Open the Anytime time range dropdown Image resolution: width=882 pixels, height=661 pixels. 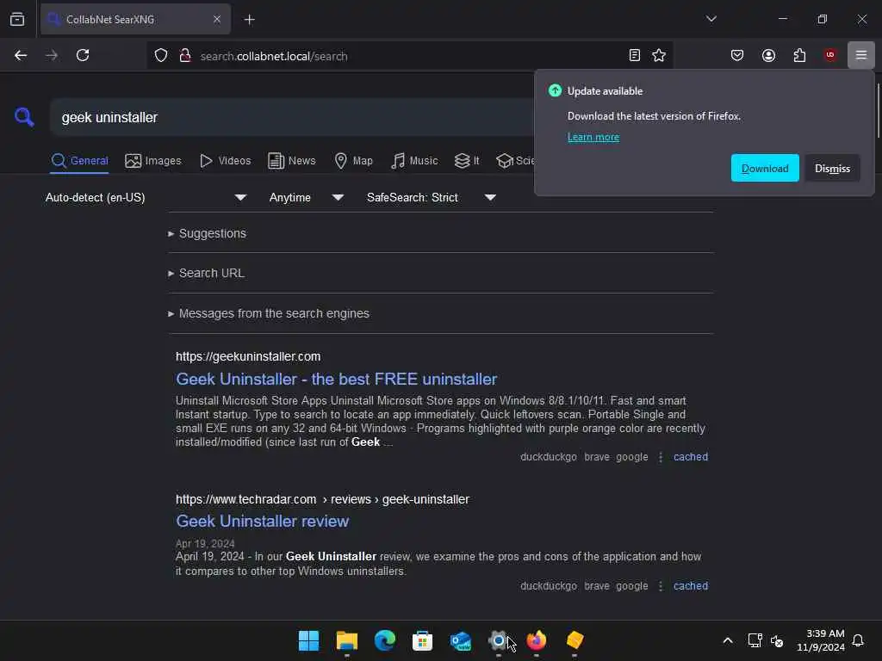306,198
